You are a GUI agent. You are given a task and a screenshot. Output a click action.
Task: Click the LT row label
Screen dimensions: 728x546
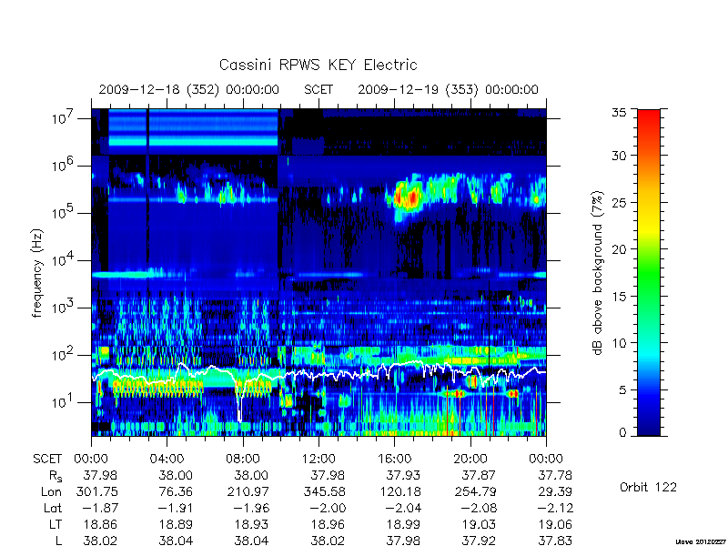click(56, 525)
